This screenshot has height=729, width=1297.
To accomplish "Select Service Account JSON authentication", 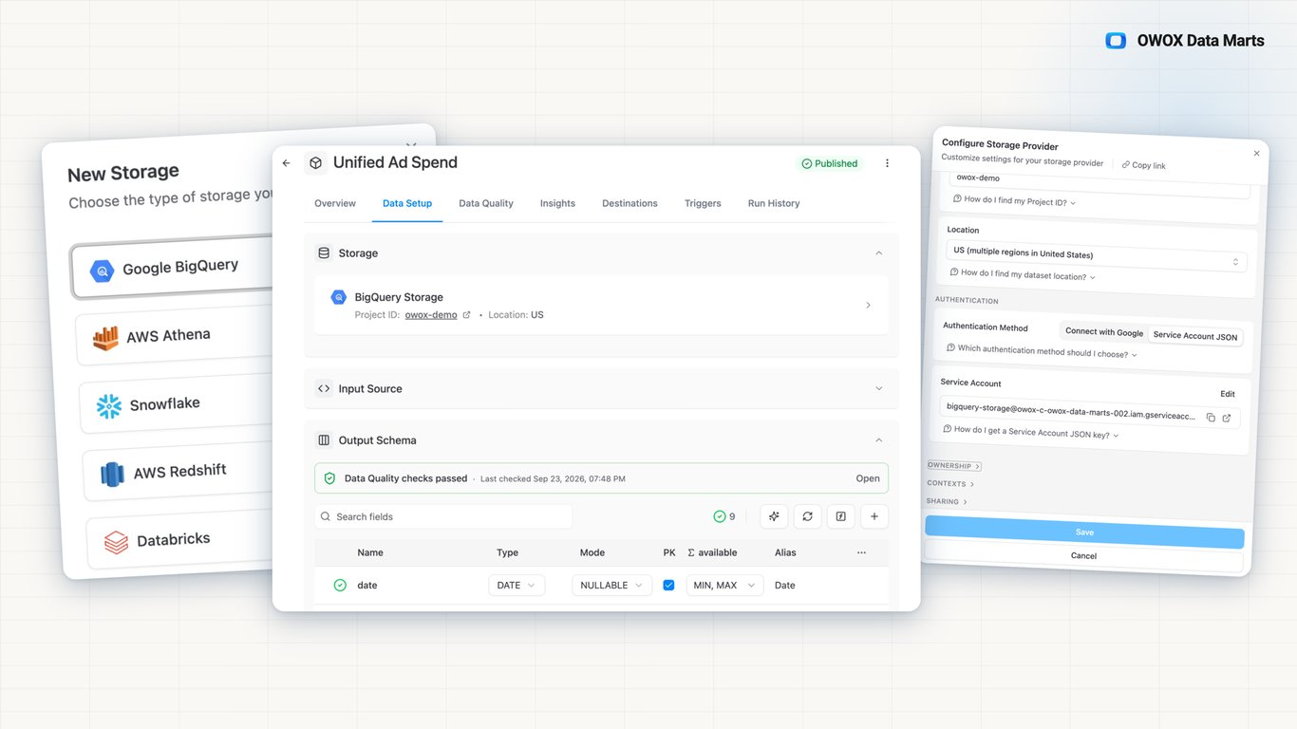I will pos(1194,336).
